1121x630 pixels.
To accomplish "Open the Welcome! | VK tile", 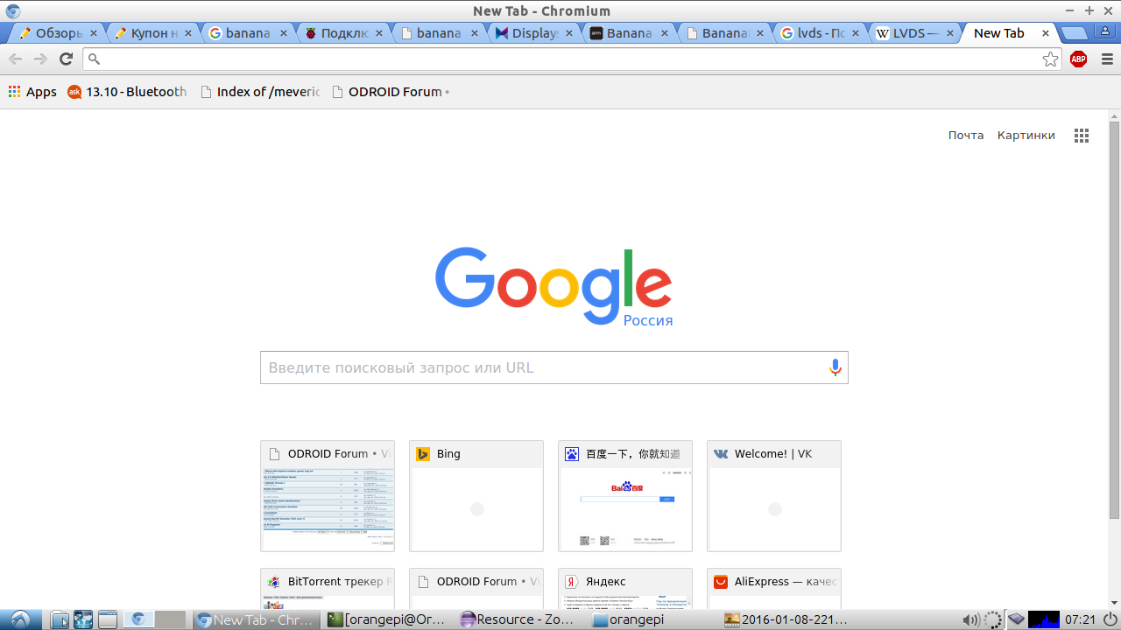I will (x=774, y=496).
